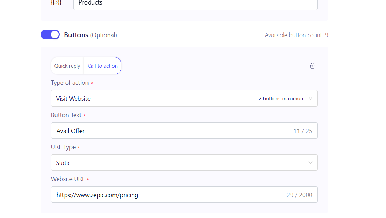Click the chevron arrow in the Static field
386x218 pixels.
310,162
